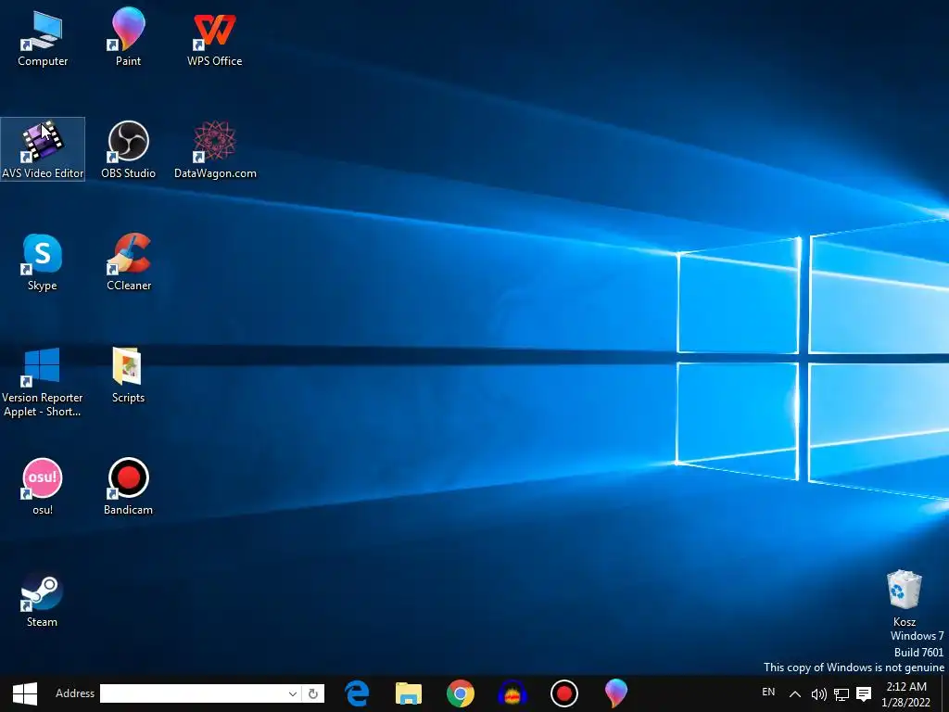This screenshot has height=712, width=949.
Task: Click the Address bar refresh button
Action: click(x=313, y=693)
